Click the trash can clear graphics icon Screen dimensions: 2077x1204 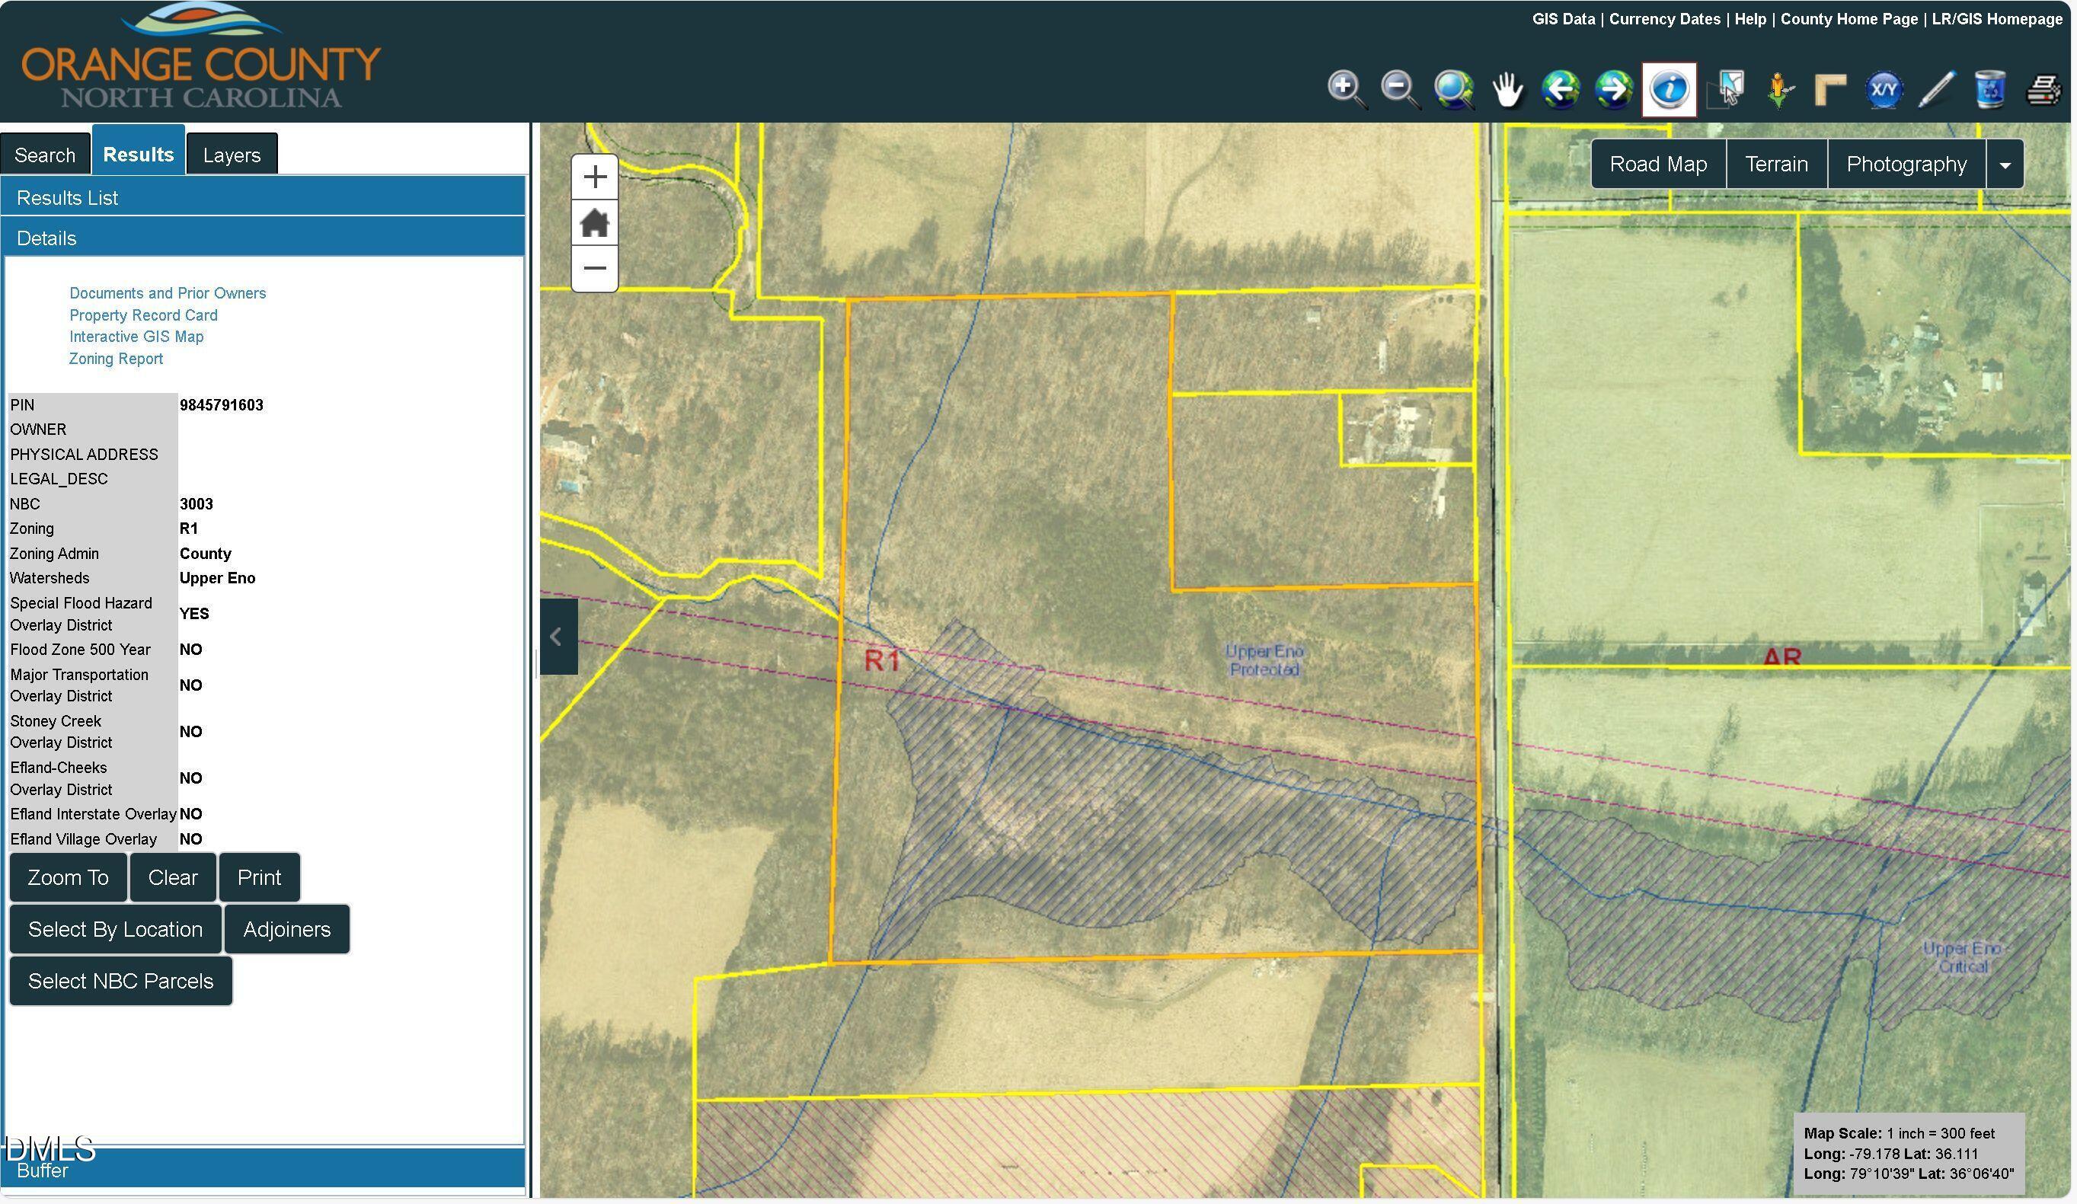coord(1989,89)
